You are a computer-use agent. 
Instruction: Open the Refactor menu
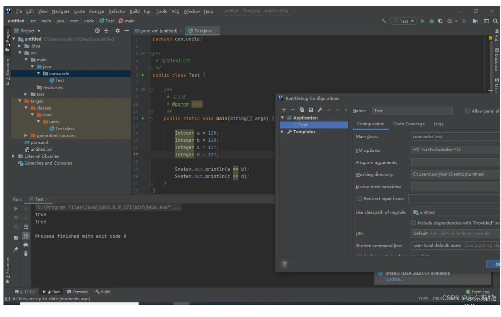coord(117,11)
